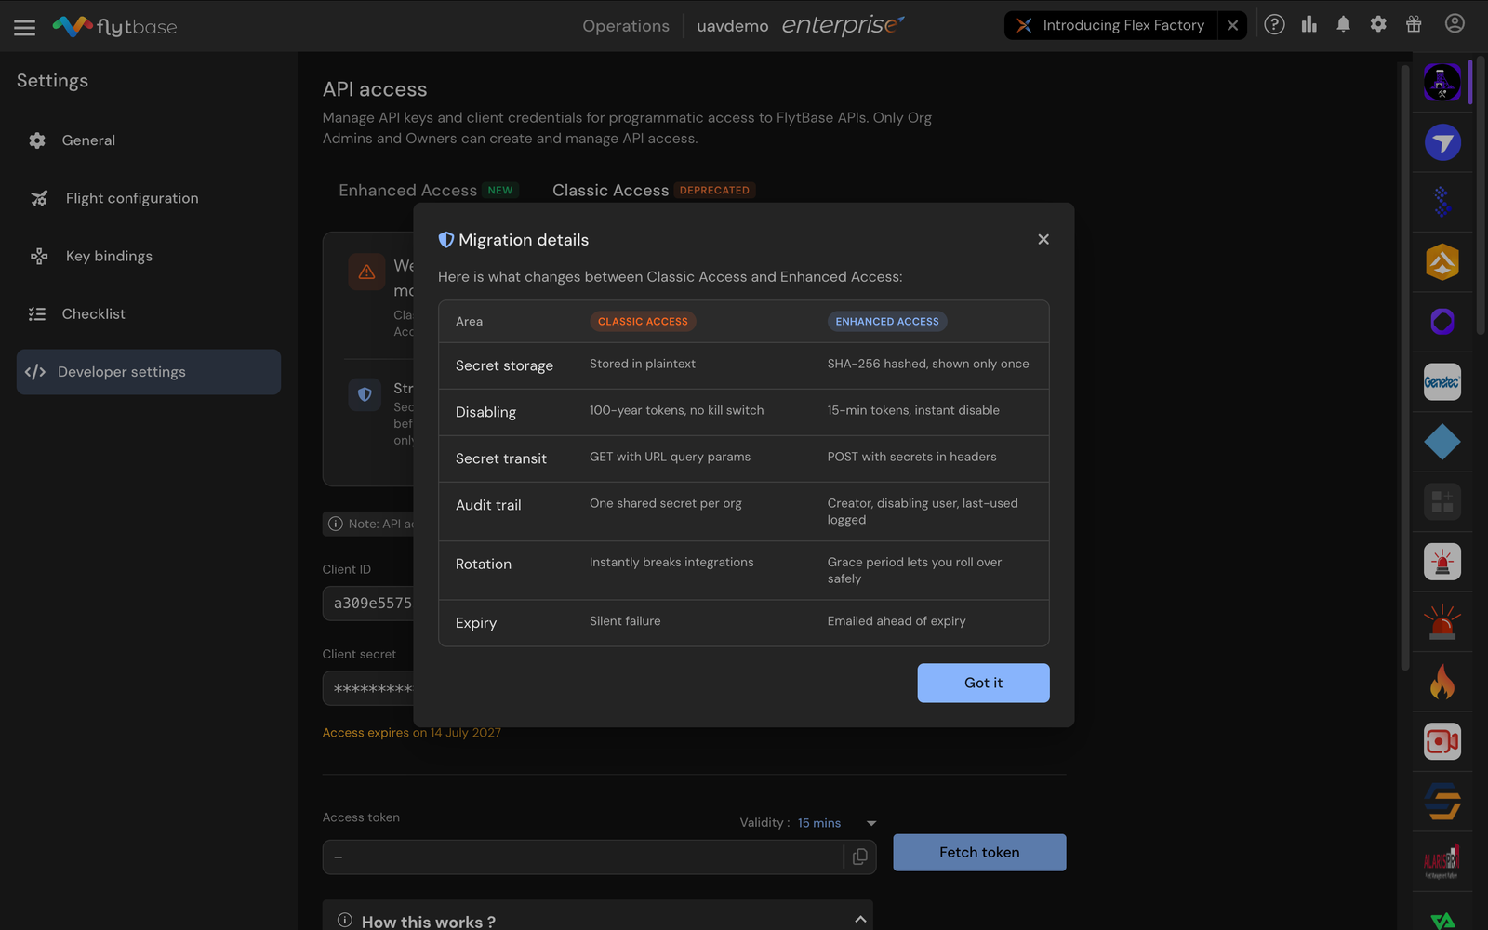Click the Rotation row label
This screenshot has height=930, width=1488.
(484, 564)
